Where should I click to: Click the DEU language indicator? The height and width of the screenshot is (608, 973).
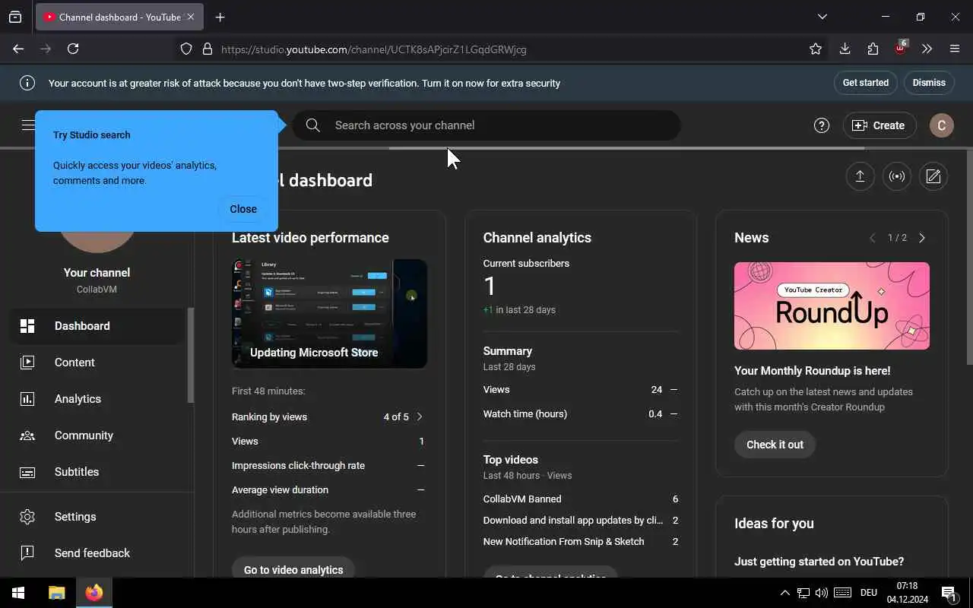point(869,593)
